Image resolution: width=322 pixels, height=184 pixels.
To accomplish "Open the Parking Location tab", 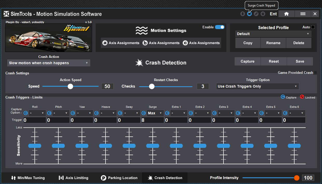I will click(119, 178).
